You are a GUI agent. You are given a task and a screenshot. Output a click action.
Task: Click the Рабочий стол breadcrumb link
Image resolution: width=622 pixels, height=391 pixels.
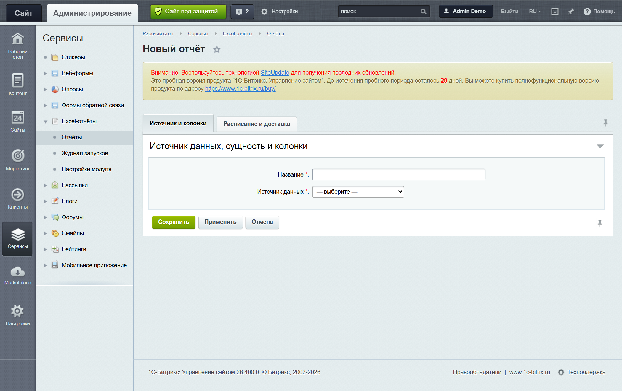158,33
